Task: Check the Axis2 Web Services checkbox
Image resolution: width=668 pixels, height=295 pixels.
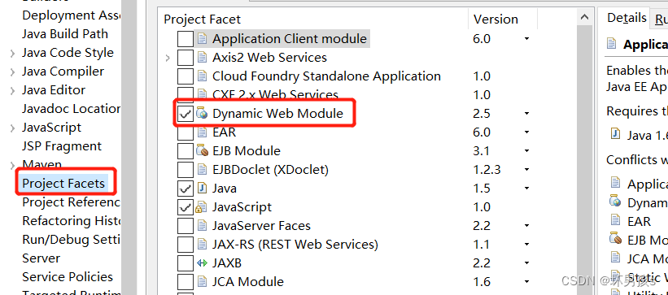Action: click(x=186, y=58)
